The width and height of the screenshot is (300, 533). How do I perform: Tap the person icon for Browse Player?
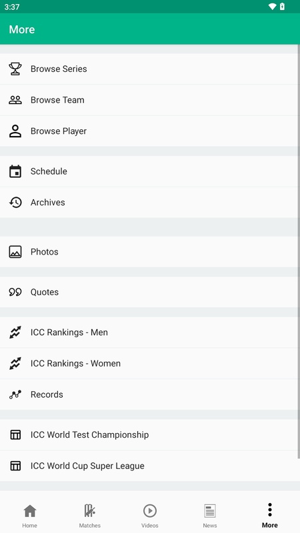(15, 131)
